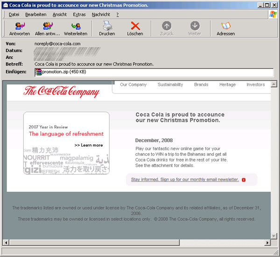280x257 pixels.
Task: Click the >> Learn more link
Action: tap(89, 145)
